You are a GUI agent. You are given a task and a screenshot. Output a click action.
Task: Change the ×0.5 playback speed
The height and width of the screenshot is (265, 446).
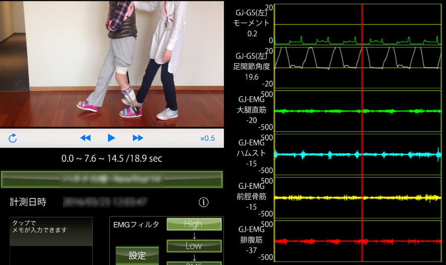pos(207,138)
